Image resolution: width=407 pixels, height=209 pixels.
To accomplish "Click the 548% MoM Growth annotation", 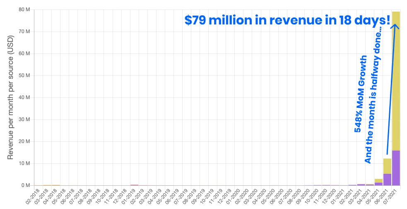I will click(361, 94).
